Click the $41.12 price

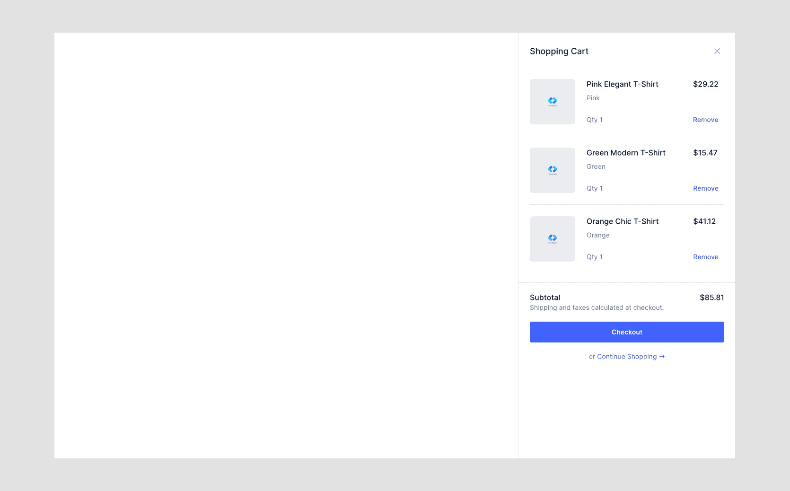704,221
